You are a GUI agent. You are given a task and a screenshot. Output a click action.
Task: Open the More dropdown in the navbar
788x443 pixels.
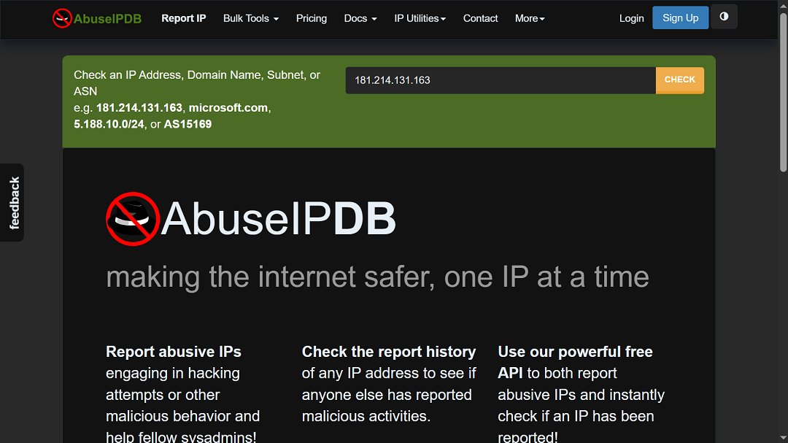click(x=530, y=18)
